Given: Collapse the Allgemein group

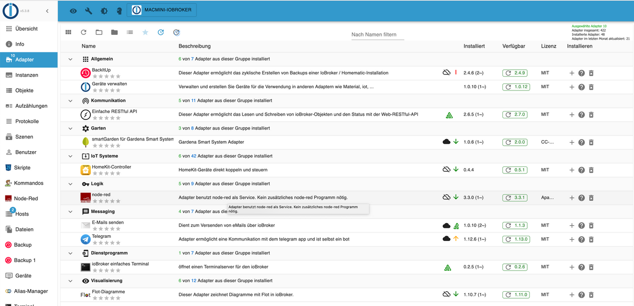Looking at the screenshot, I should click(71, 59).
